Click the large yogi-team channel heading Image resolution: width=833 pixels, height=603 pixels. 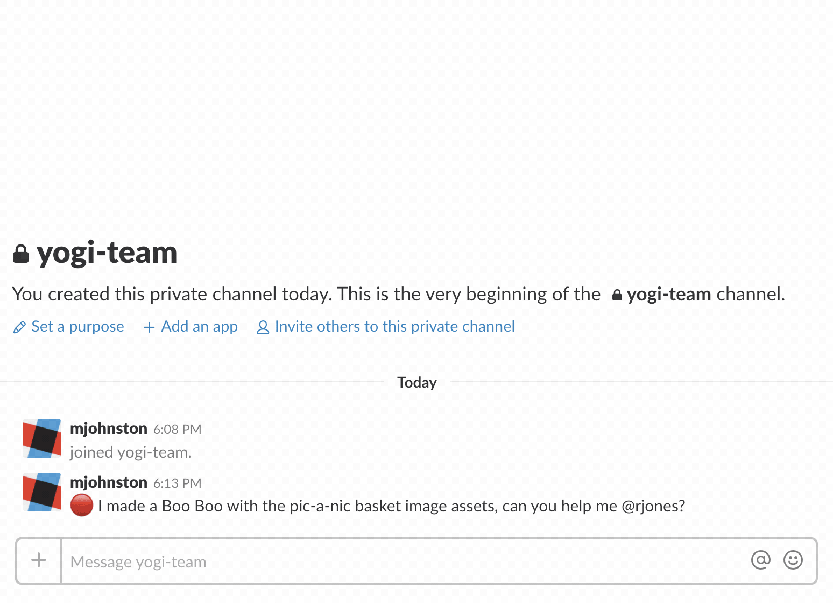click(x=107, y=253)
